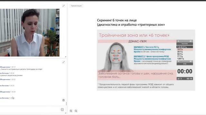
Task: Click the 'ВАРИАНТ 1. Частота 10 Гц' underlined text
Action: point(146,47)
